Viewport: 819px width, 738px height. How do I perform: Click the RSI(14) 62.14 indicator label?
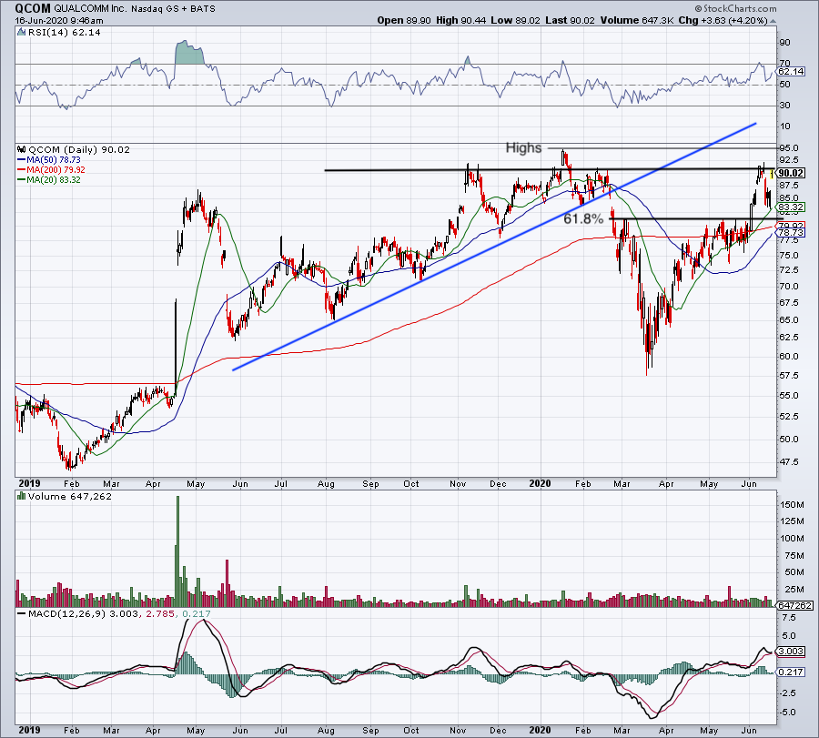click(x=65, y=33)
